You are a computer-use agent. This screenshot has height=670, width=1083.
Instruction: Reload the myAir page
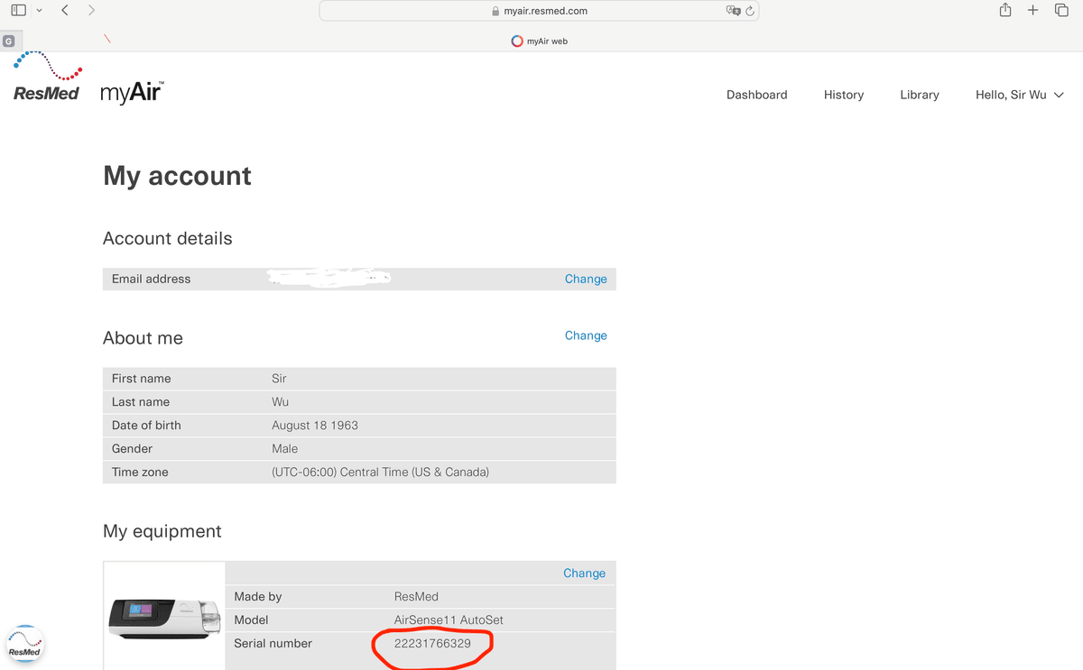pos(749,11)
